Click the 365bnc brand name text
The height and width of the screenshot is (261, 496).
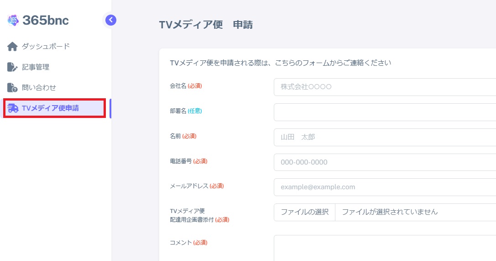46,20
